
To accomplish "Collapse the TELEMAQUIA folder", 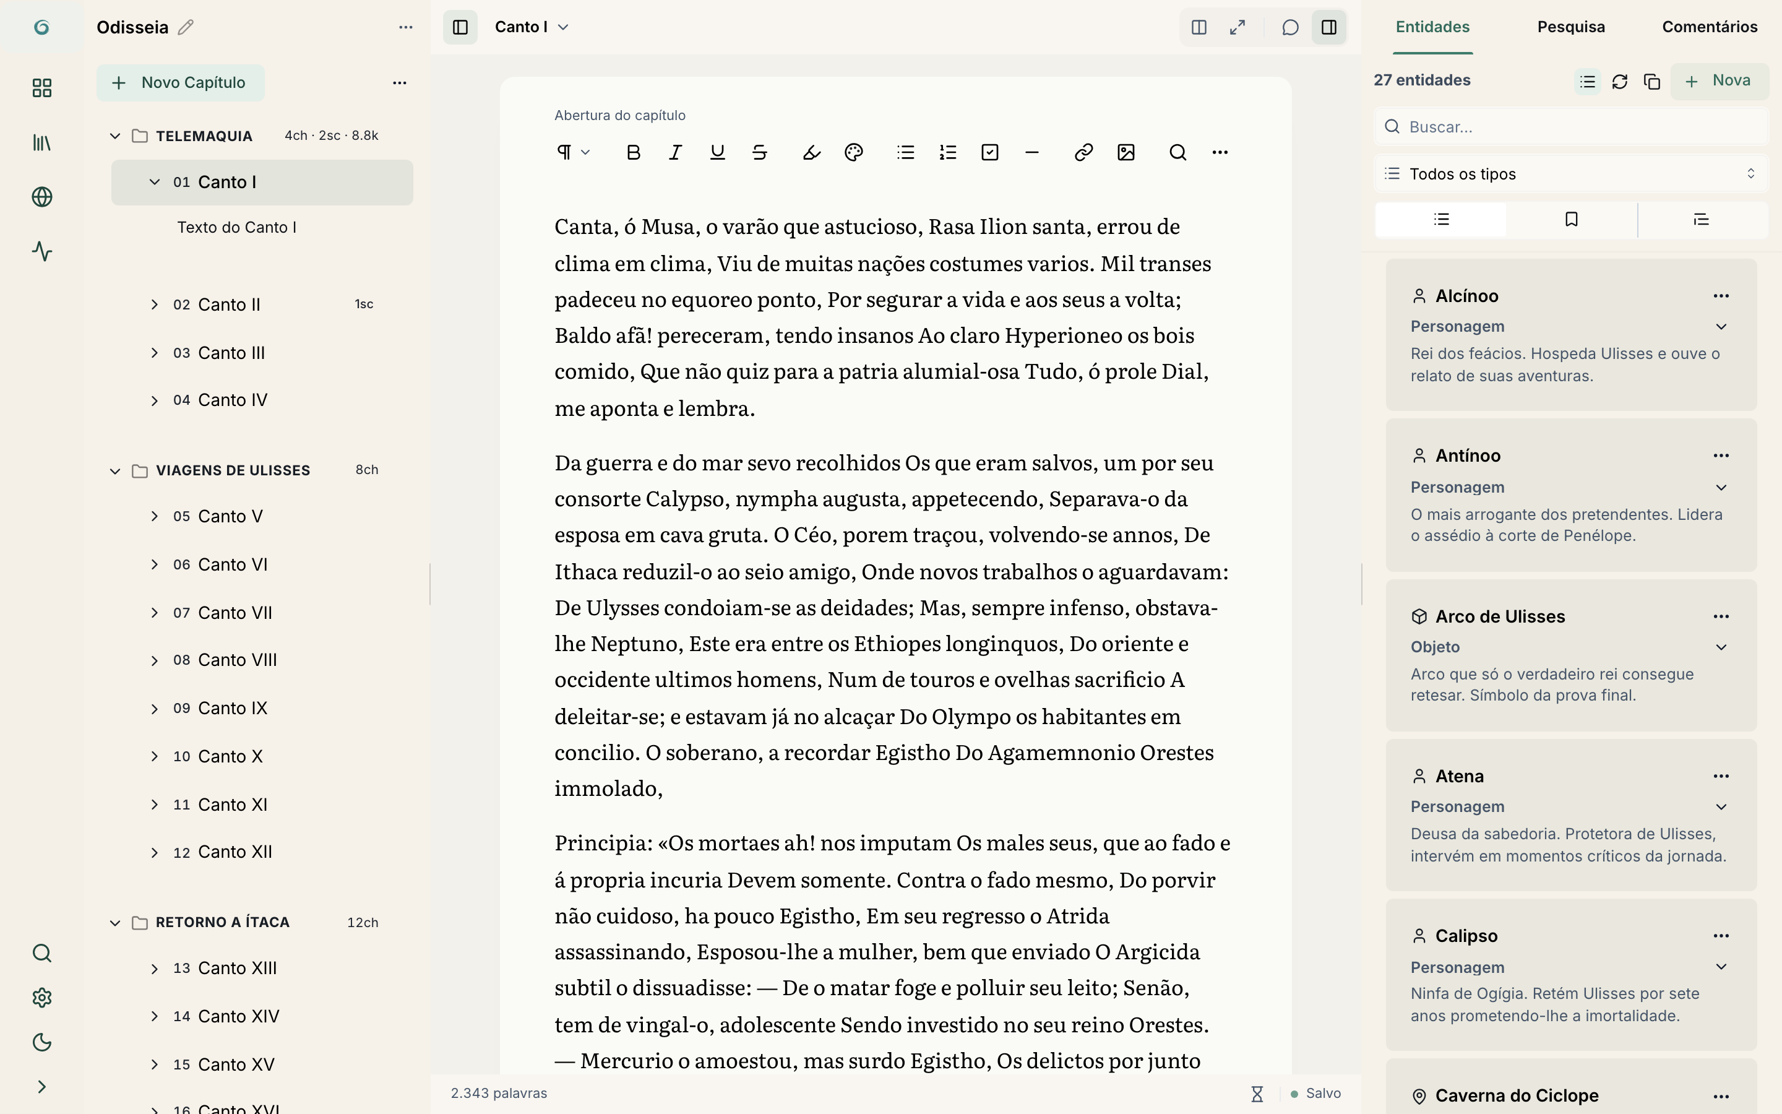I will [x=115, y=136].
